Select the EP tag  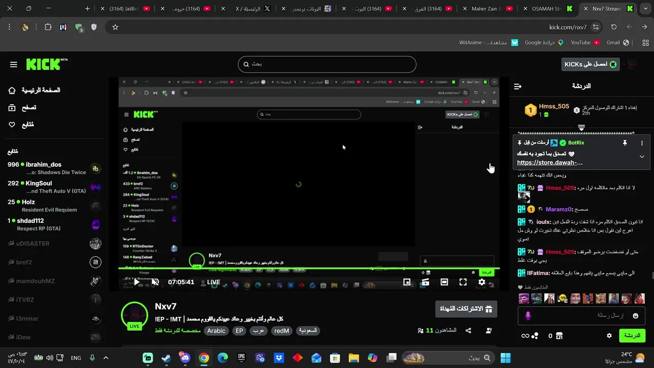[x=239, y=331]
